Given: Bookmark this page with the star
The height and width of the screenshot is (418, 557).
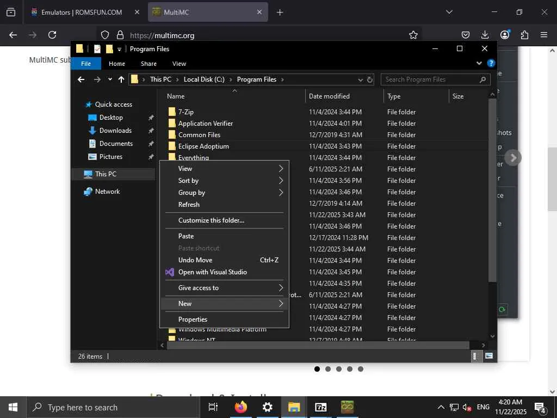Looking at the screenshot, I should (413, 35).
